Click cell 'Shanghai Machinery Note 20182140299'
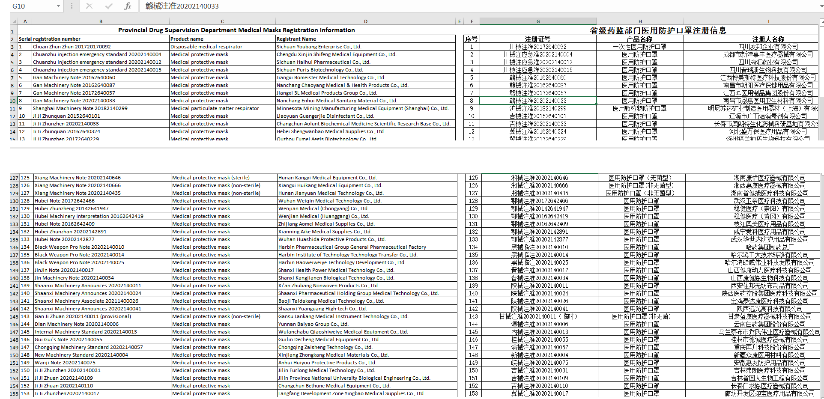Image resolution: width=824 pixels, height=399 pixels. click(101, 108)
